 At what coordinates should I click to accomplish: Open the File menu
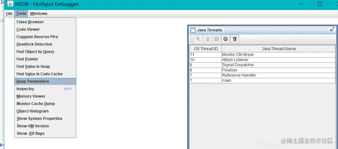pyautogui.click(x=9, y=14)
